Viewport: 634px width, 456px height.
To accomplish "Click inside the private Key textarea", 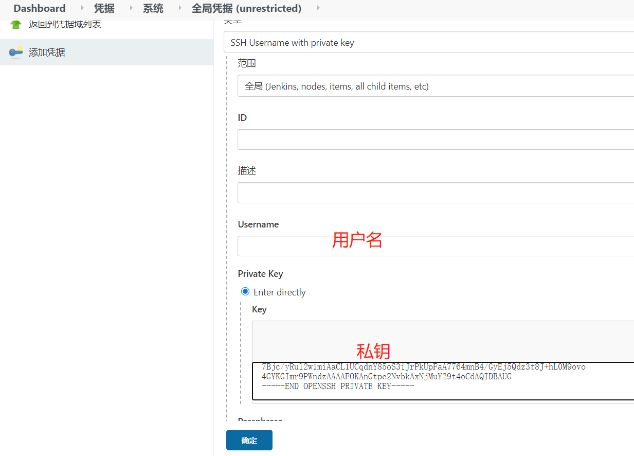I will tap(443, 381).
